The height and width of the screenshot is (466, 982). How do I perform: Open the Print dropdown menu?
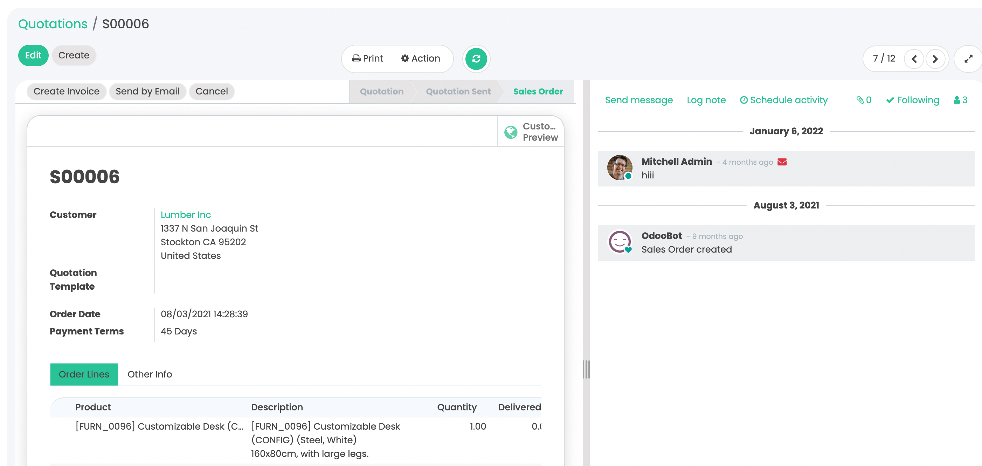367,59
